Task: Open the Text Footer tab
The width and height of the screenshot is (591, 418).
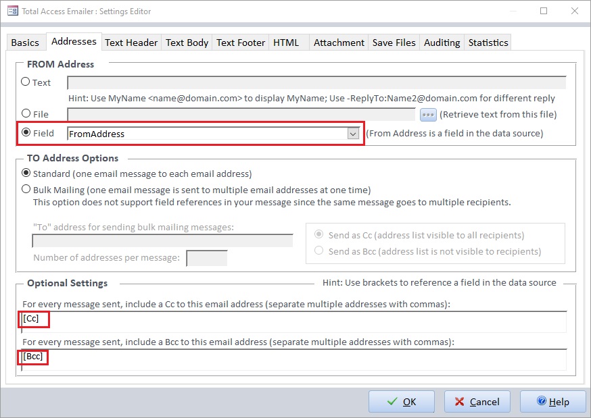Action: pos(241,43)
